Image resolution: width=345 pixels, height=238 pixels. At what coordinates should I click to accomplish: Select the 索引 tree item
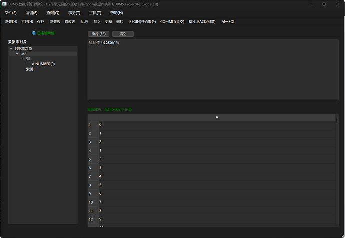coord(30,69)
